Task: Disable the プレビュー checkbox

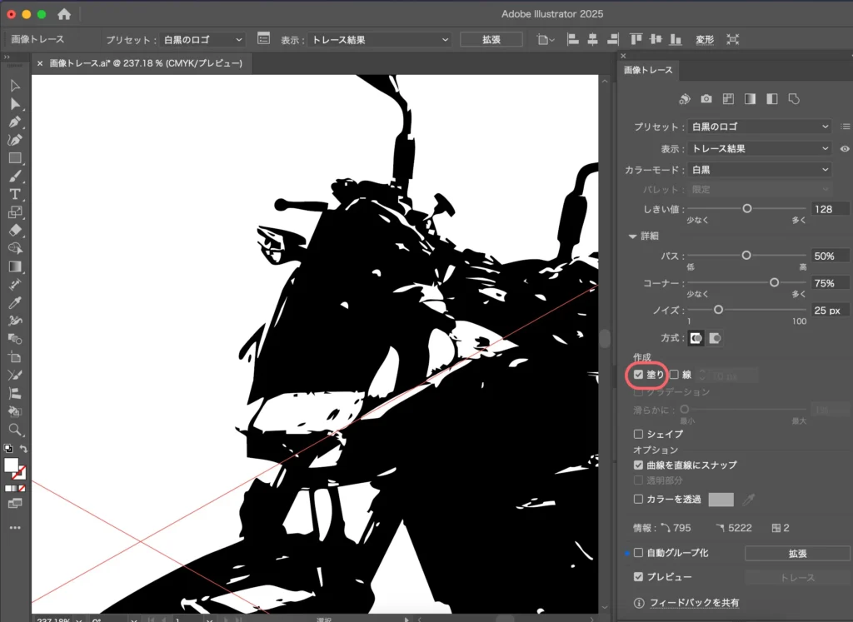Action: [x=639, y=577]
